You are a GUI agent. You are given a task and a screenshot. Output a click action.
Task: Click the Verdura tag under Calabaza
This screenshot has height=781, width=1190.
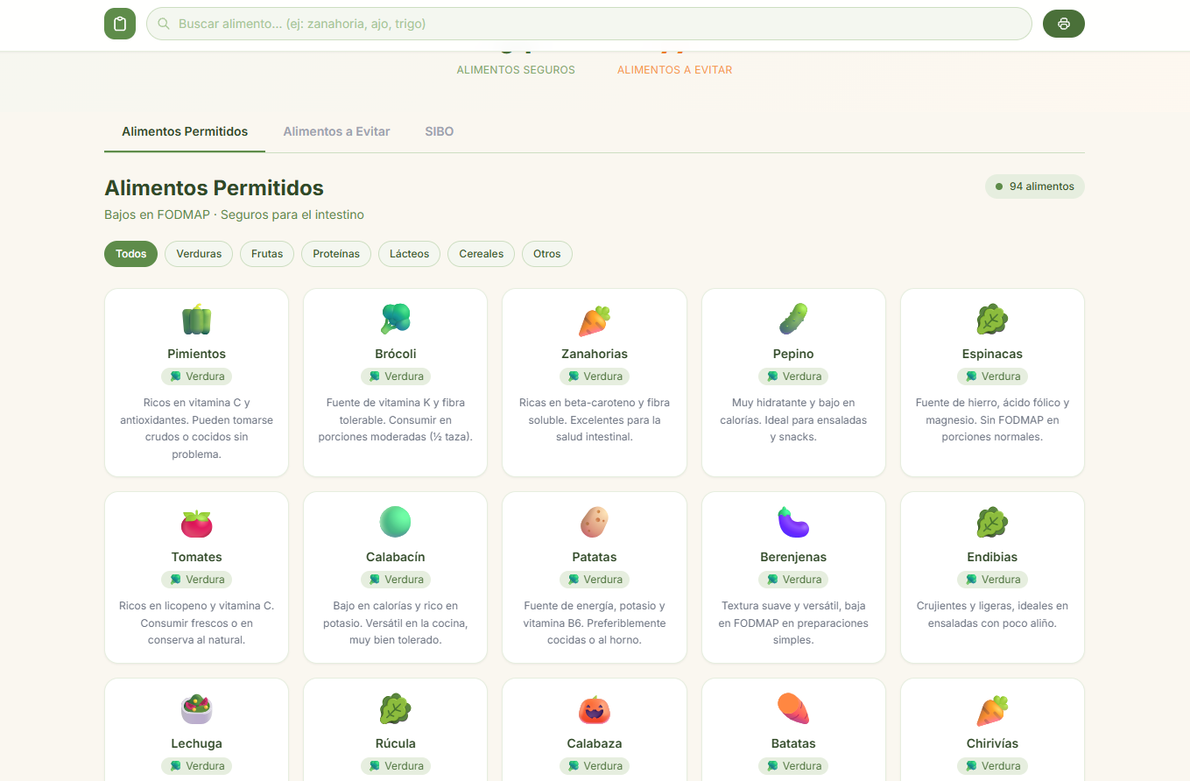[x=595, y=766]
